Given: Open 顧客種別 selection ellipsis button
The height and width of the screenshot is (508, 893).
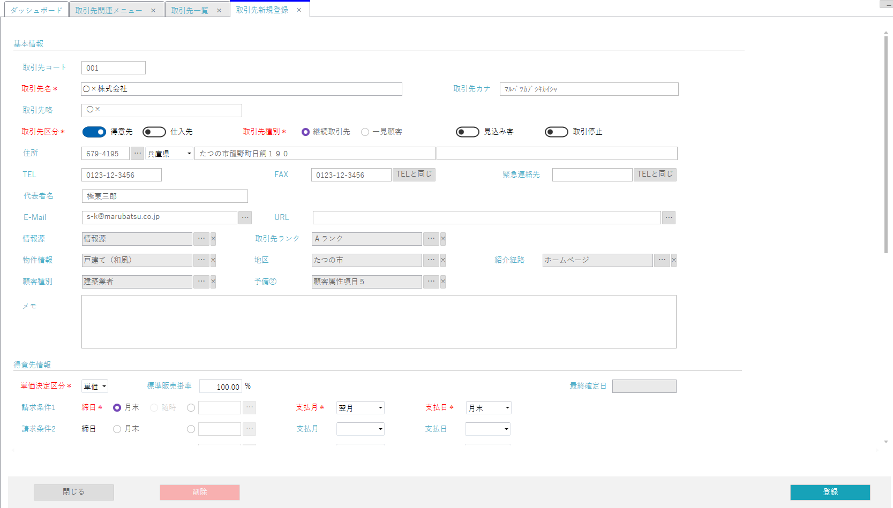Looking at the screenshot, I should click(201, 282).
